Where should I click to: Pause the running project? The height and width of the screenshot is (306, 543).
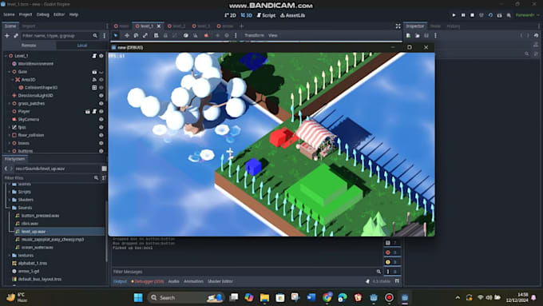coord(463,15)
